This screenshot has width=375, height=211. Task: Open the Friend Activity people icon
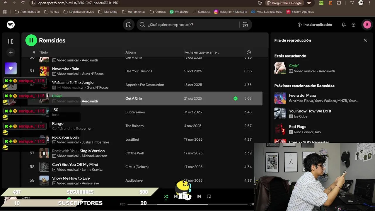(354, 25)
